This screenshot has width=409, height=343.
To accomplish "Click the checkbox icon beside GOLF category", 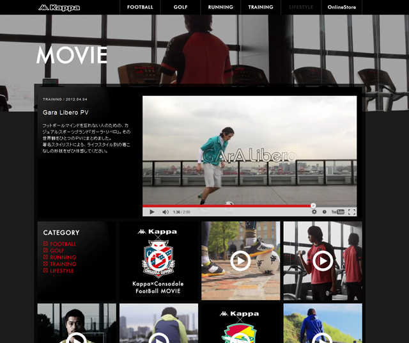I will click(x=45, y=250).
